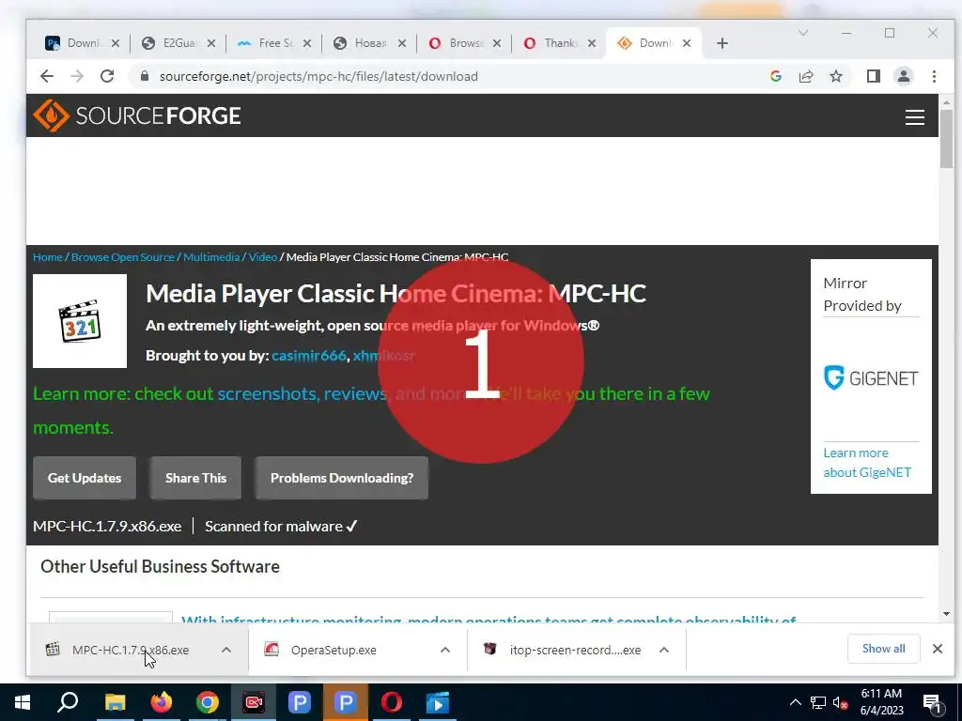
Task: Open the OperaSetup.exe download
Action: click(x=334, y=650)
